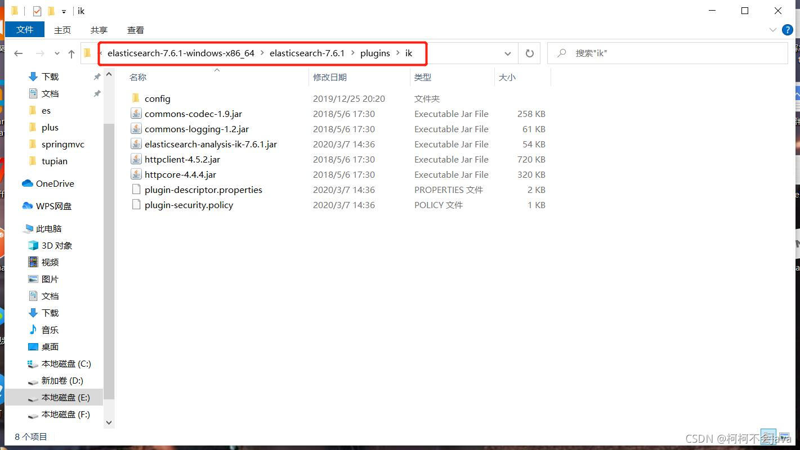Expand the ribbon with chevron
800x450 pixels.
(772, 30)
